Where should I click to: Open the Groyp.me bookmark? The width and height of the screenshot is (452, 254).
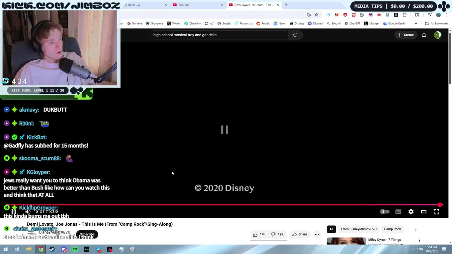(154, 24)
